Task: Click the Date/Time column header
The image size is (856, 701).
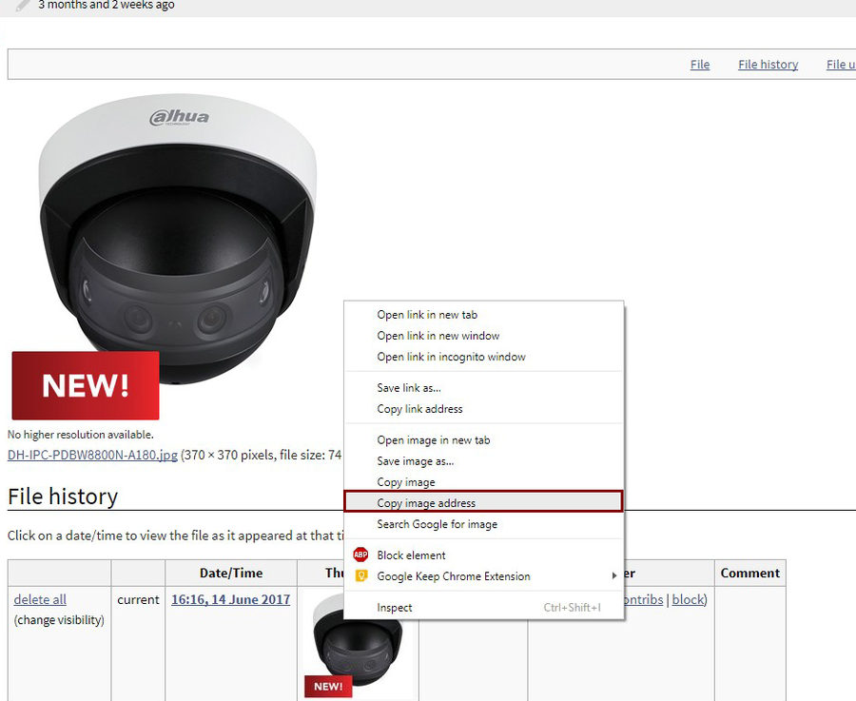Action: point(231,573)
